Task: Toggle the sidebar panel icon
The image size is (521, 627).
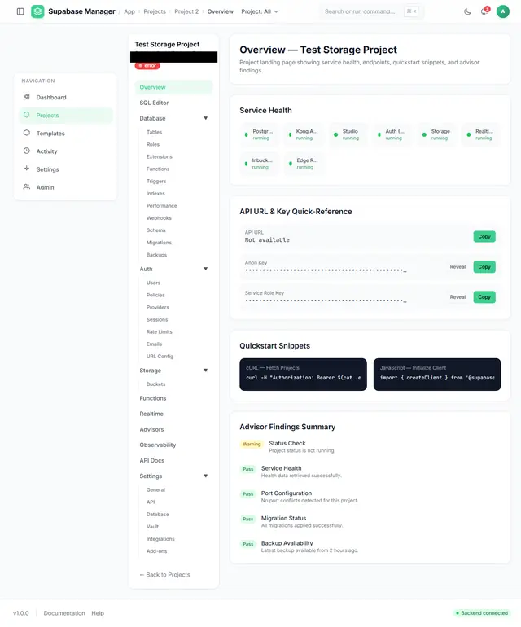Action: click(x=20, y=11)
